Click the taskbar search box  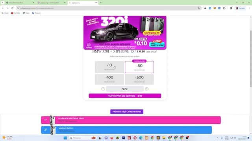click(x=83, y=138)
